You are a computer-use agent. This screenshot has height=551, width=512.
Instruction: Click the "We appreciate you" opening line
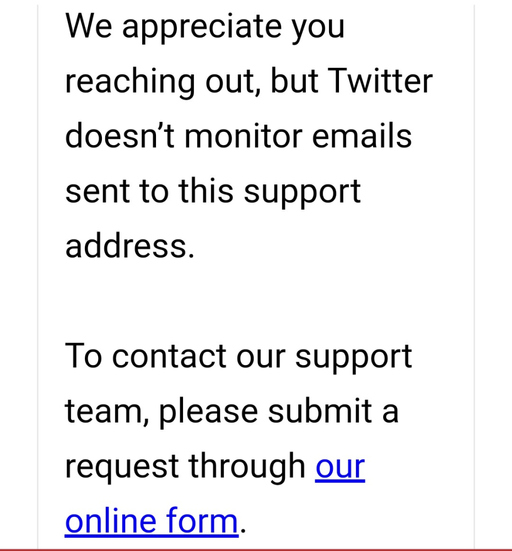204,28
